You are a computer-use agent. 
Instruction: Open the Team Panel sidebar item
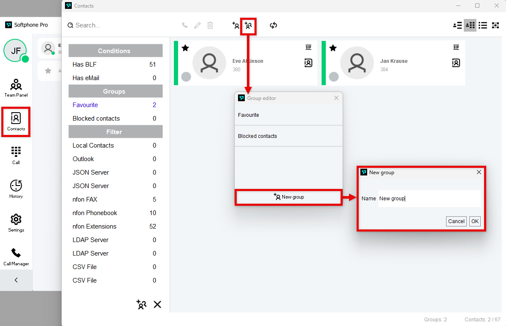click(16, 88)
